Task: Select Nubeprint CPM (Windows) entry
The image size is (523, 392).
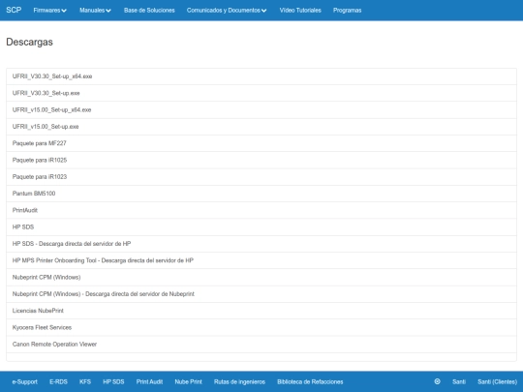Action: click(x=261, y=278)
